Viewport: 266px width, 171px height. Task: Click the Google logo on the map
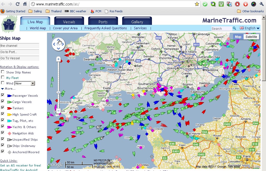click(55, 164)
